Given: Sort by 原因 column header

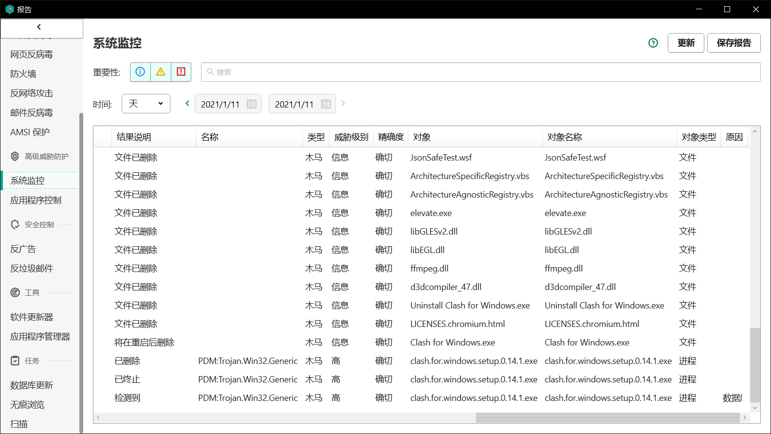Looking at the screenshot, I should 734,137.
